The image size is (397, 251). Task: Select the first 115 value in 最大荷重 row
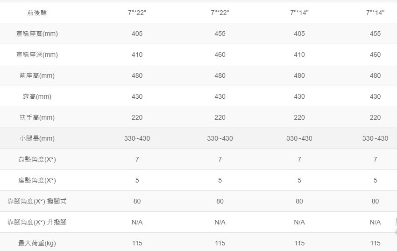pos(137,243)
